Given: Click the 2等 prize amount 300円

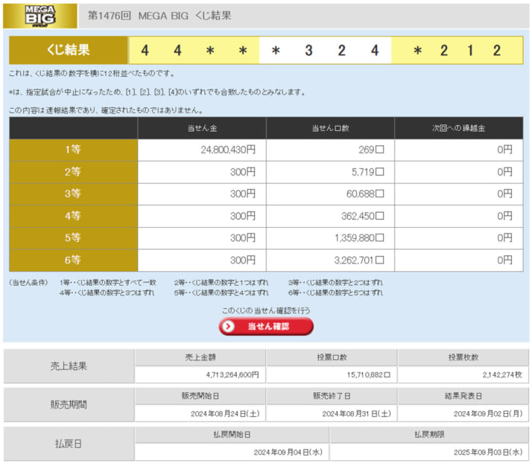Looking at the screenshot, I should (x=243, y=172).
